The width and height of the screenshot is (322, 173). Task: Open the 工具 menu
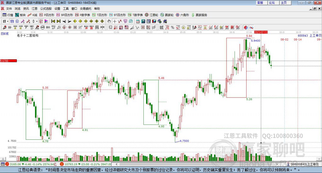(x=66, y=8)
